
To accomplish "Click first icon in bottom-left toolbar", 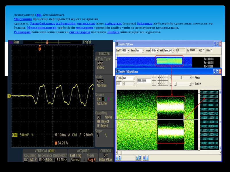I will [117, 158].
